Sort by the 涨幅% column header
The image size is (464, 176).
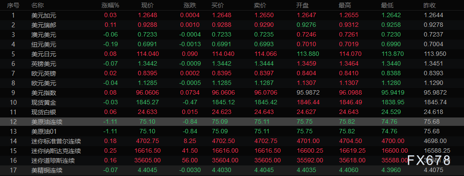(110, 6)
